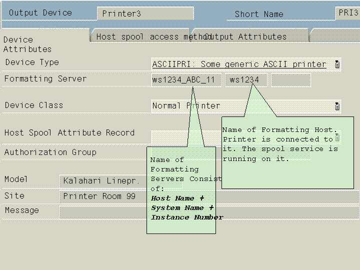This screenshot has width=360, height=270.
Task: Open the Device Class dropdown arrow
Action: (337, 106)
